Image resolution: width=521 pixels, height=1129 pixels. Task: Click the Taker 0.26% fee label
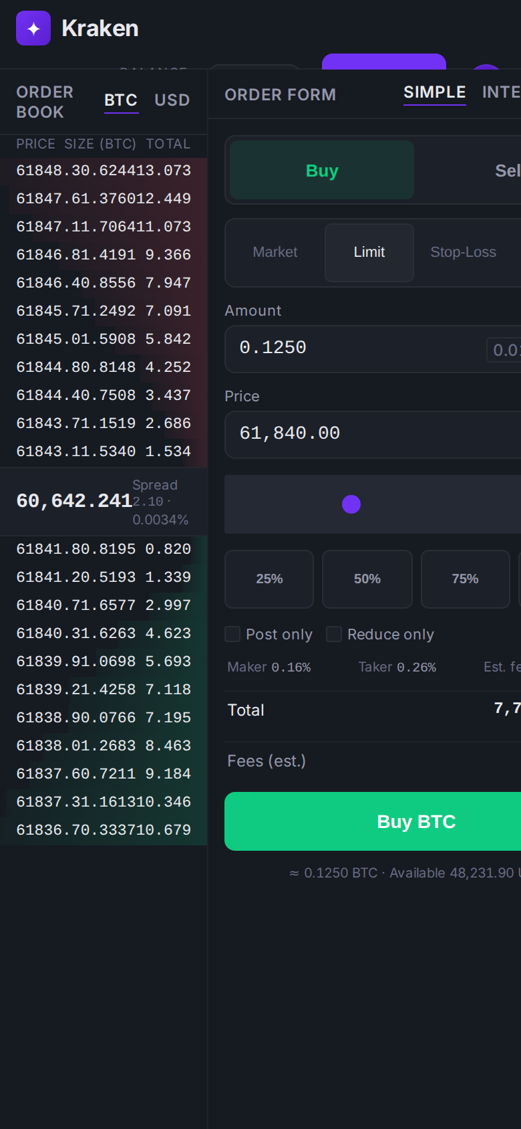397,667
